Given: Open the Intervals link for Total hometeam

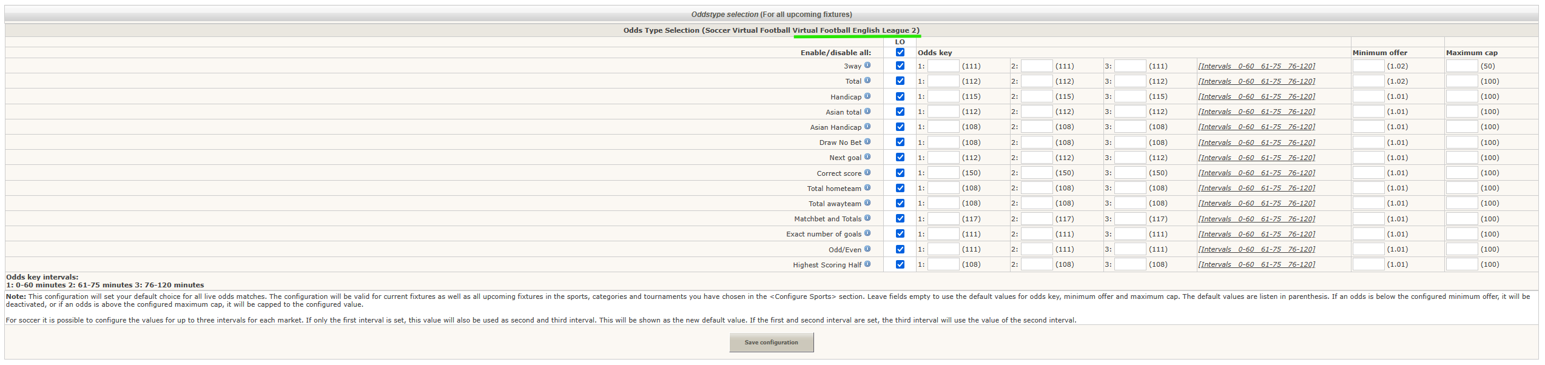Looking at the screenshot, I should click(x=1256, y=188).
